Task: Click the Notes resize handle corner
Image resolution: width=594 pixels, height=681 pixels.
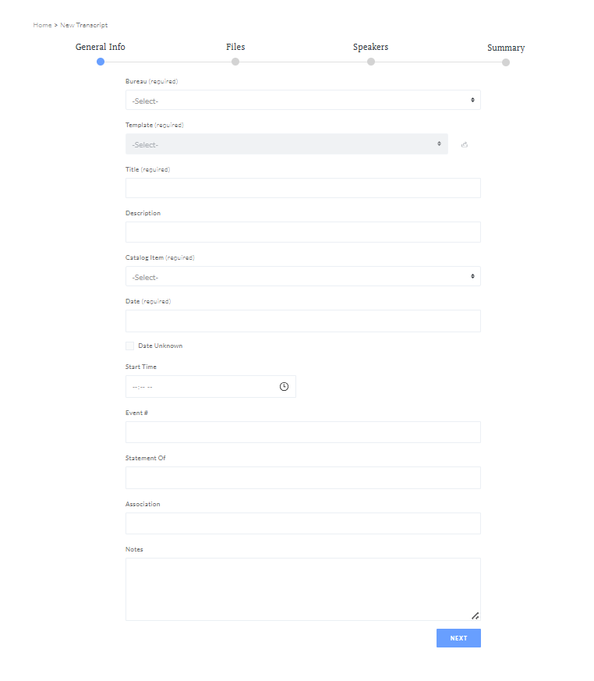Action: click(x=475, y=615)
